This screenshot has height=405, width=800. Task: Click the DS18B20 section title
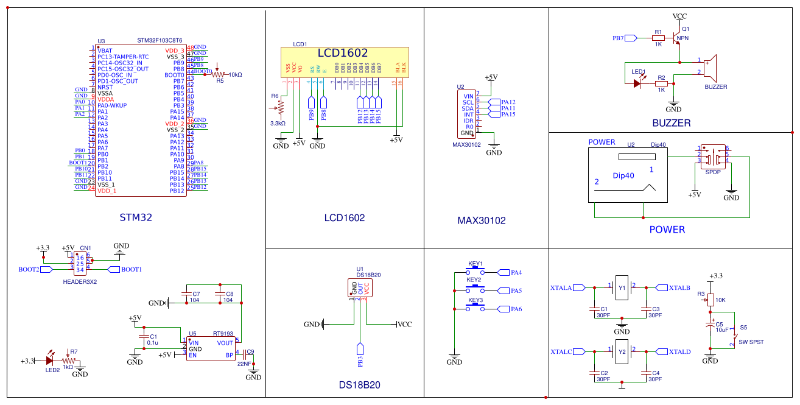(x=359, y=385)
